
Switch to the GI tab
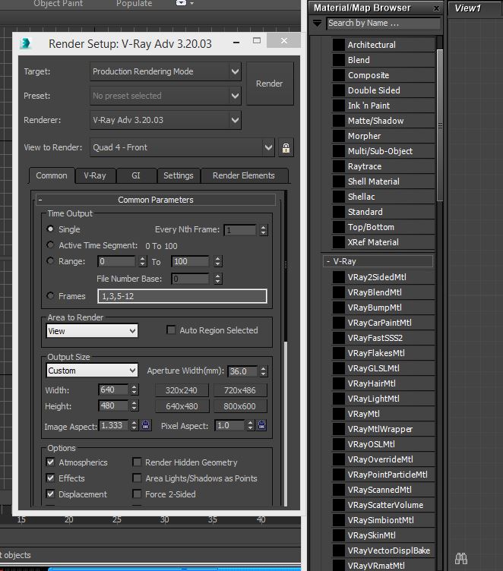coord(135,175)
